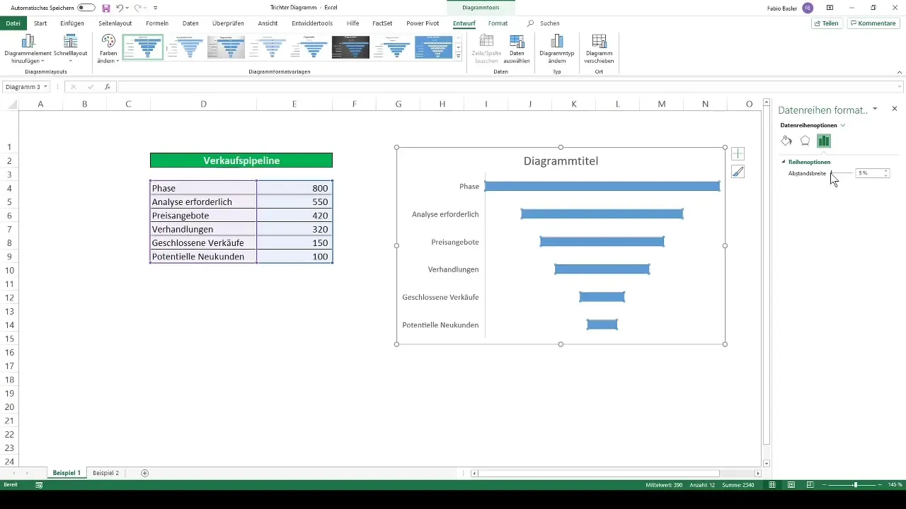Click the formula cancel X icon
Image resolution: width=906 pixels, height=509 pixels.
pyautogui.click(x=73, y=87)
